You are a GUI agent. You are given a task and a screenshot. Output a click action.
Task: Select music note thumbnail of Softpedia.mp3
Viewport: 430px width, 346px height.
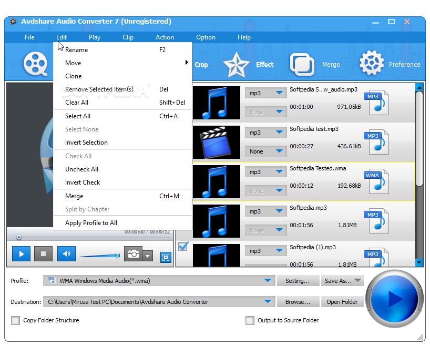tap(217, 221)
